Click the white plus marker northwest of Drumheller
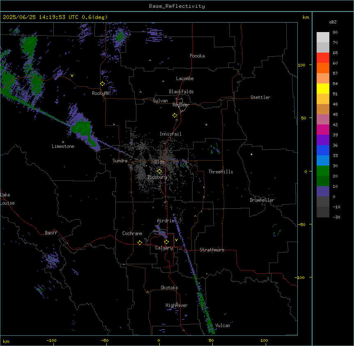The image size is (354, 346). [251, 154]
